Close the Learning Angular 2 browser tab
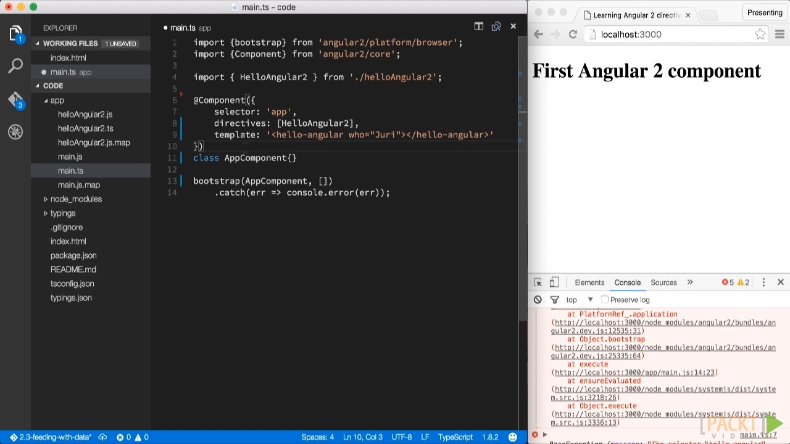The image size is (790, 444). (x=688, y=15)
